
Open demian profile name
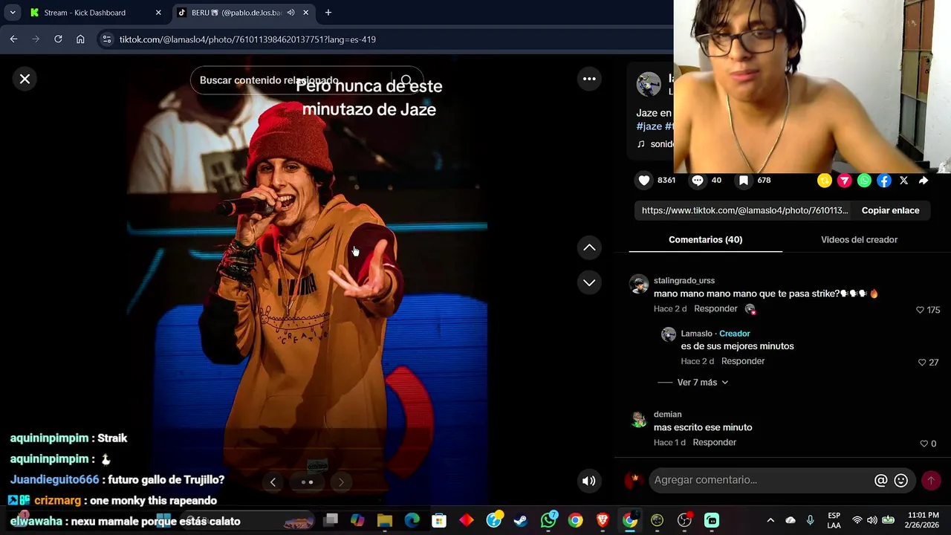(x=667, y=414)
